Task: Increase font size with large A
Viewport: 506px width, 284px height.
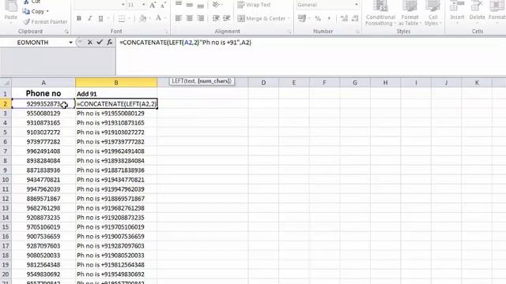Action: [x=153, y=5]
